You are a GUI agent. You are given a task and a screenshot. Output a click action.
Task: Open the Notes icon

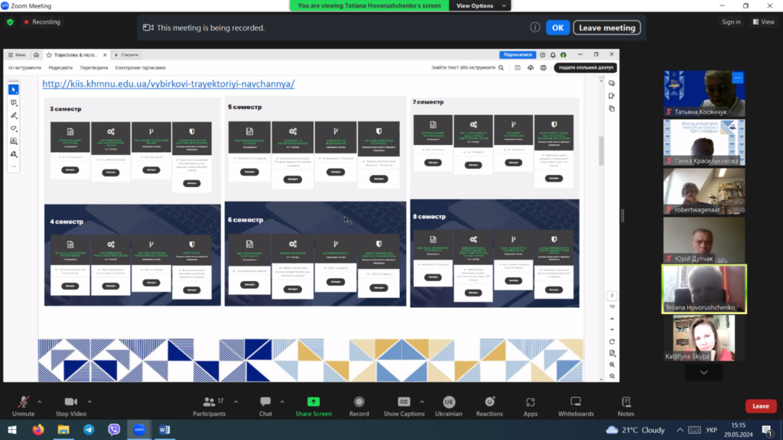[x=626, y=403]
